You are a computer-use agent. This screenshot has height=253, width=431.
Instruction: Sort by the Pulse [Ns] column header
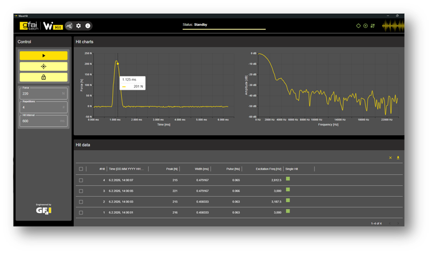(233, 169)
